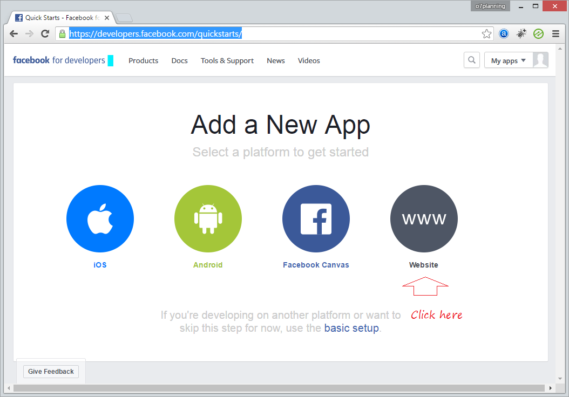Switch to the Quick Starts - Facebook tab
Viewport: 569px width, 397px height.
pyautogui.click(x=62, y=18)
